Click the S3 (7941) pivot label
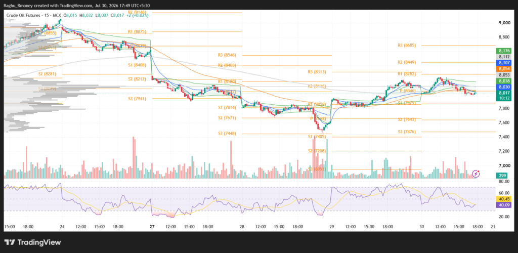Image resolution: width=518 pixels, height=253 pixels. [137, 99]
